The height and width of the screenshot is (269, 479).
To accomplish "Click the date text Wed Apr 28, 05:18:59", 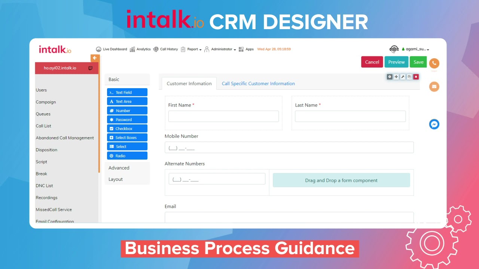I will point(274,49).
